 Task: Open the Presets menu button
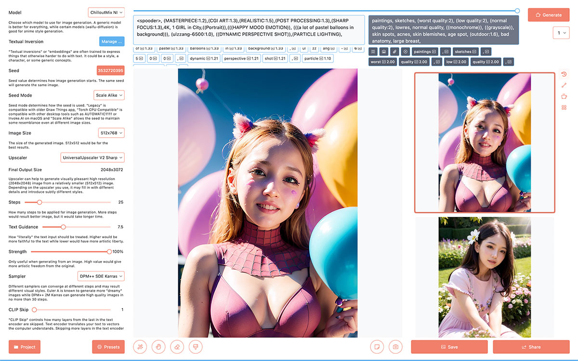pyautogui.click(x=108, y=347)
